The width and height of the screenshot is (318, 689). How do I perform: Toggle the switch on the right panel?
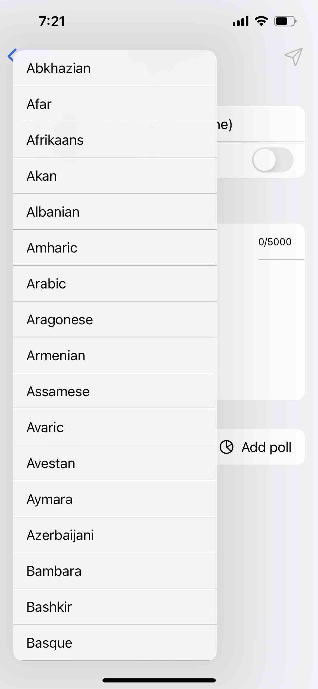pos(273,160)
